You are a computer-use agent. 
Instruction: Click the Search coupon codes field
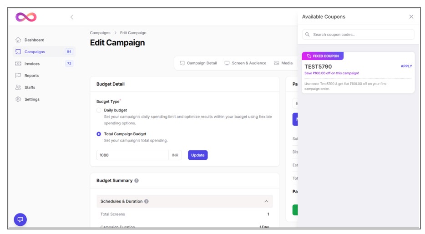(359, 35)
